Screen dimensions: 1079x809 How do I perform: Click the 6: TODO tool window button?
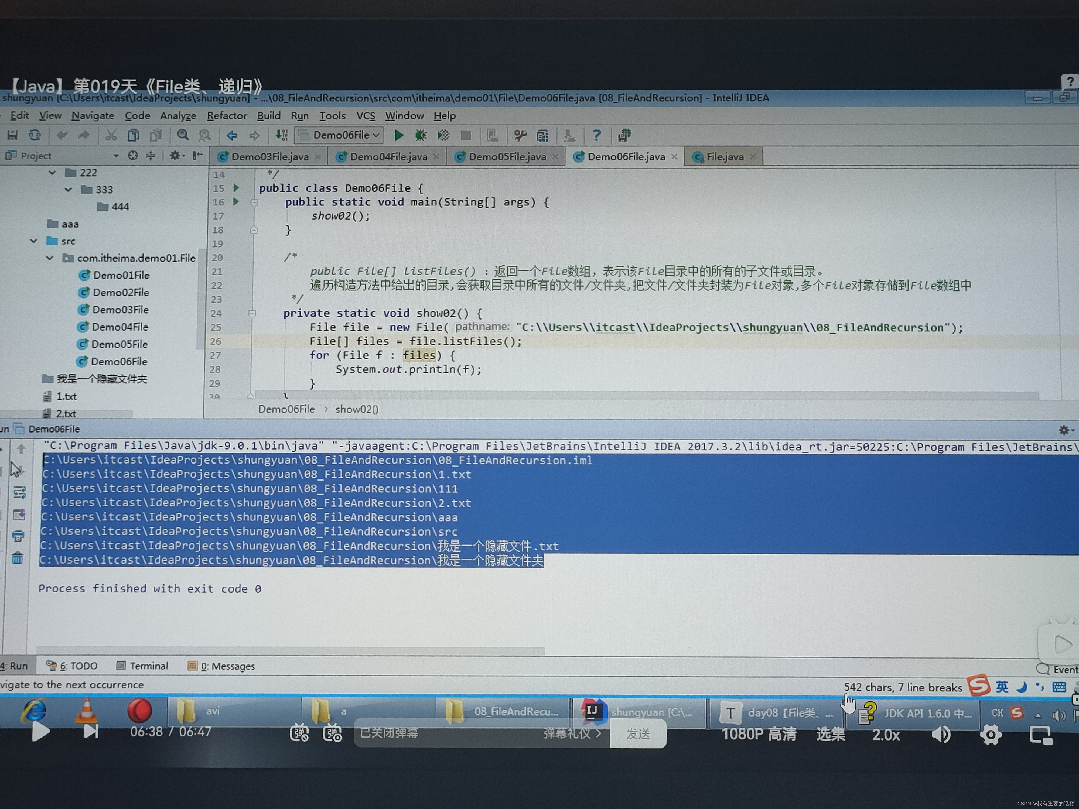pyautogui.click(x=72, y=666)
